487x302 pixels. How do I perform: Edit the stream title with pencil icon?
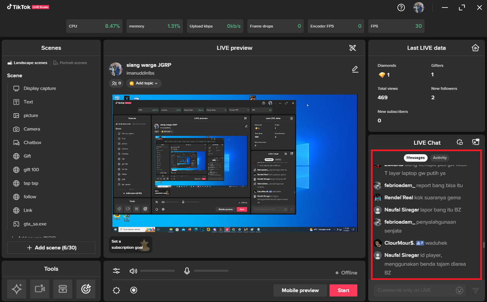point(355,69)
